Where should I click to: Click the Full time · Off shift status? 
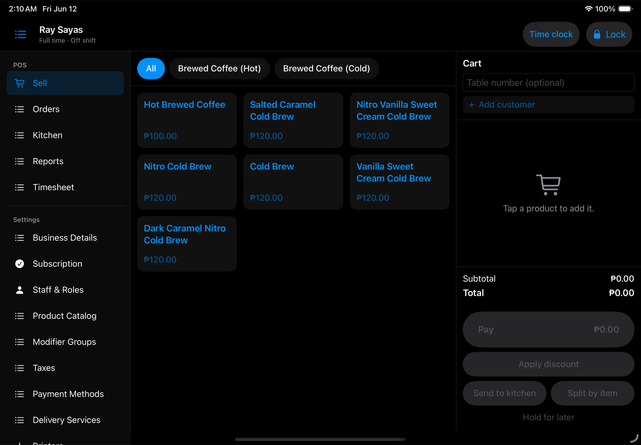tap(67, 40)
